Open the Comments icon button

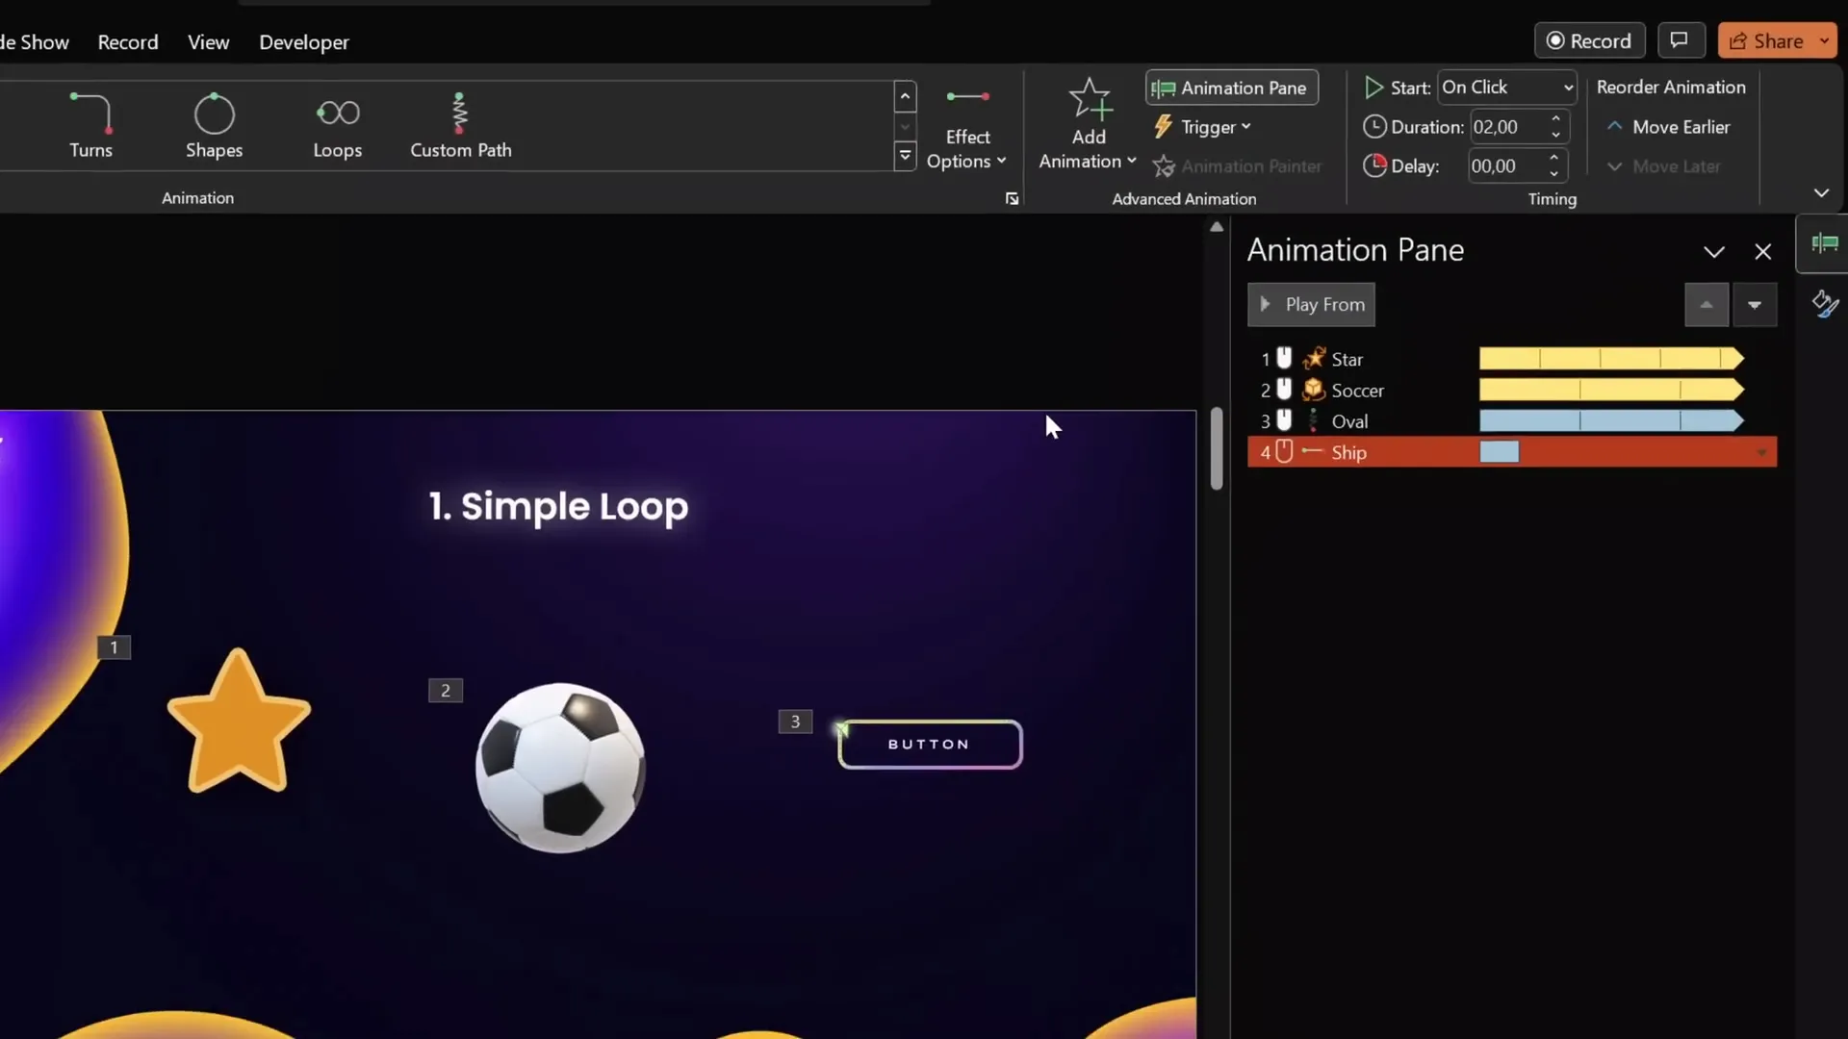1680,40
